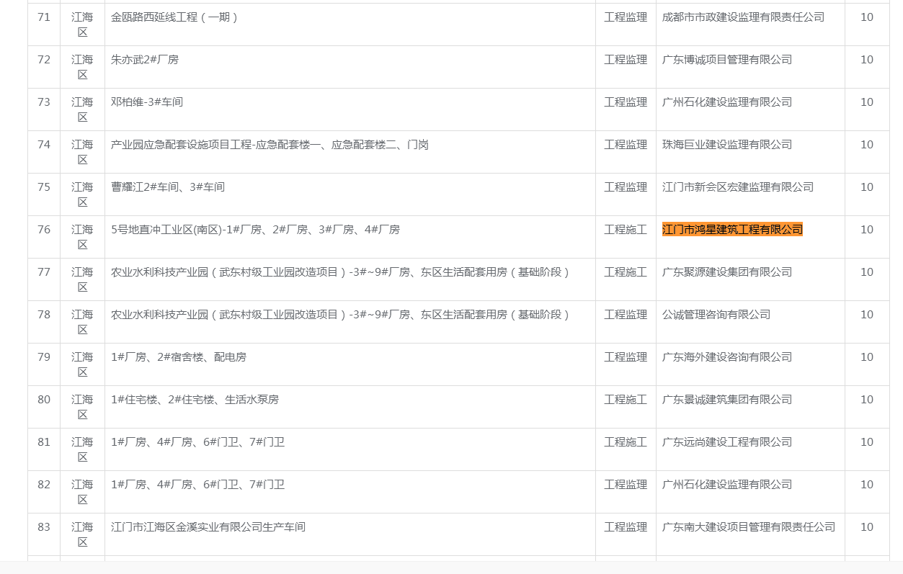This screenshot has height=574, width=903.
Task: Click company 广东景诚建筑集团有限公司
Action: 727,400
